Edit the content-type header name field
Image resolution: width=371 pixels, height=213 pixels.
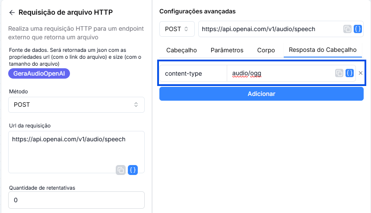(193, 73)
